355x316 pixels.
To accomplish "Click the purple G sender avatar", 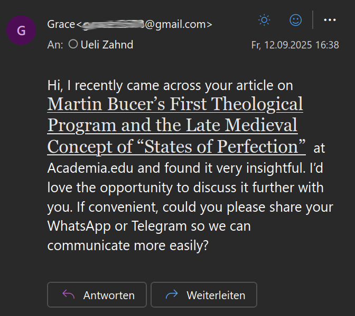I will (21, 31).
